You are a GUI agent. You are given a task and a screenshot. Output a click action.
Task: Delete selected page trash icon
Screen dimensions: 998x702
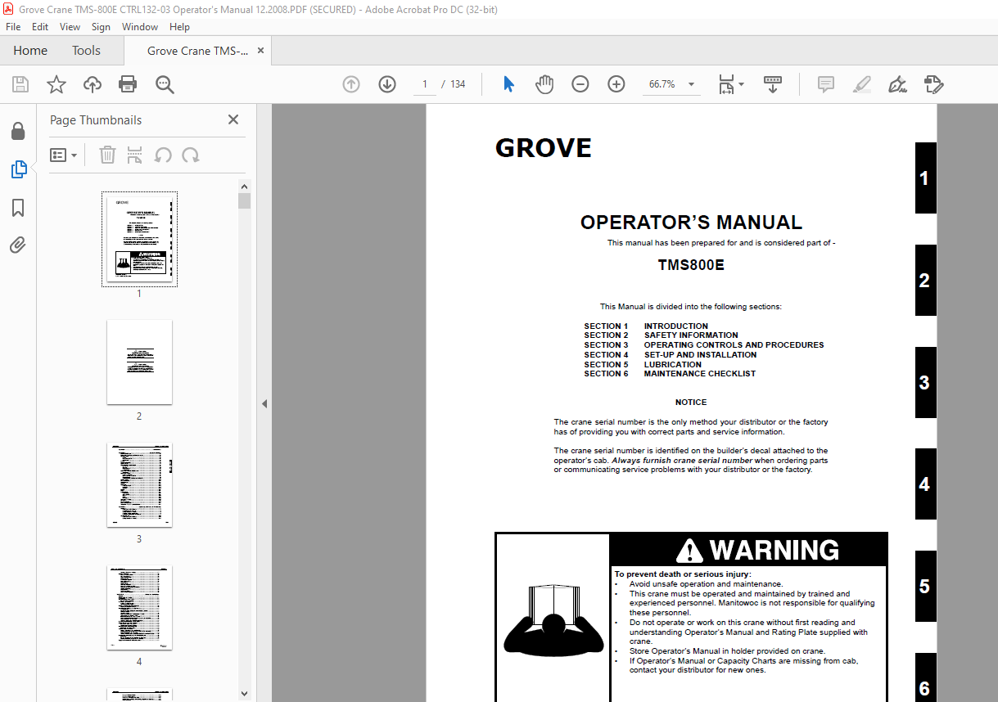107,155
